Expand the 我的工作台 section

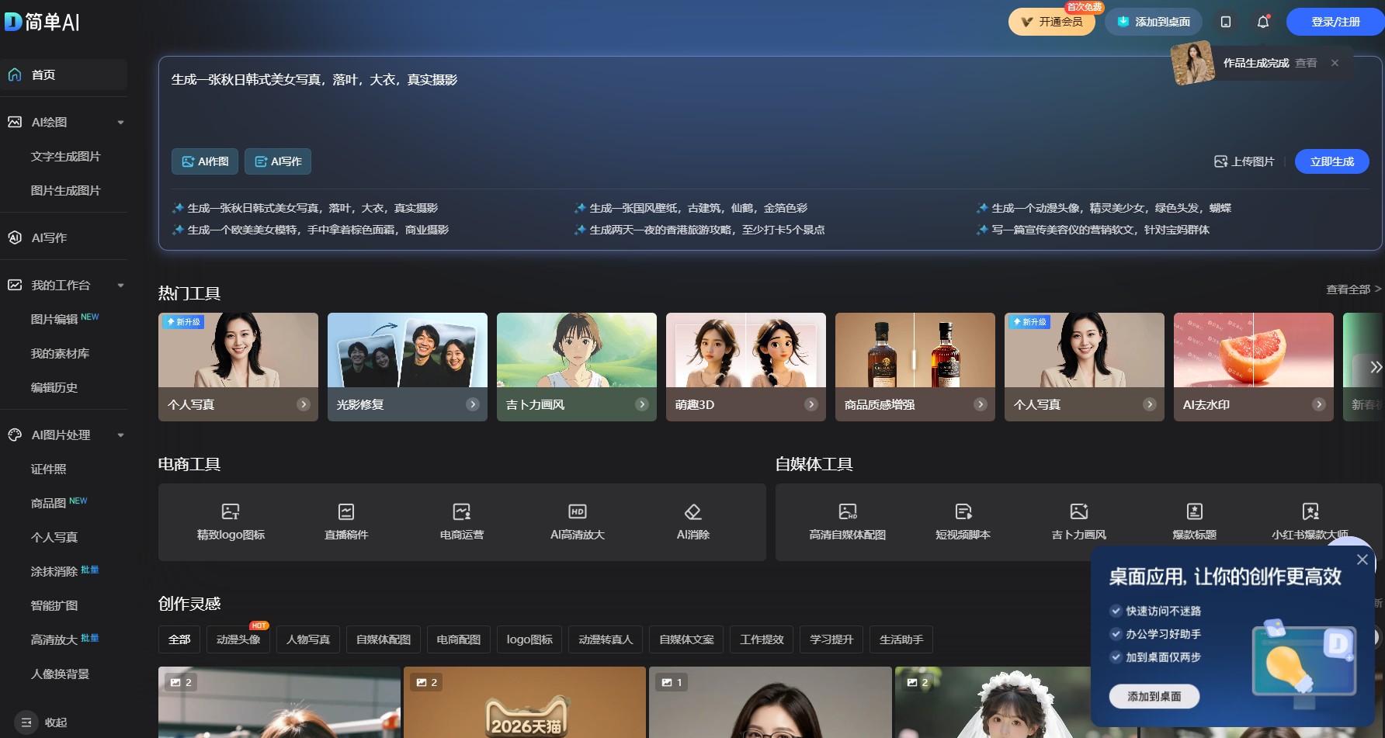click(x=120, y=285)
